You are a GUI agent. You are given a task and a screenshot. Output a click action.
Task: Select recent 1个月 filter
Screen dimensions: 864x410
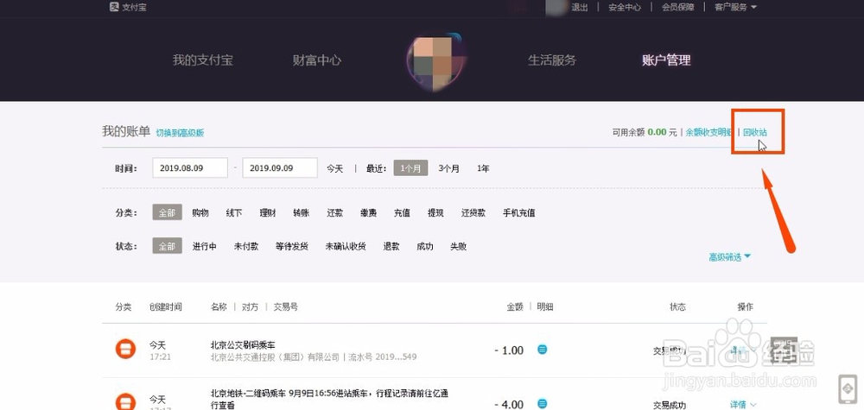pyautogui.click(x=410, y=168)
